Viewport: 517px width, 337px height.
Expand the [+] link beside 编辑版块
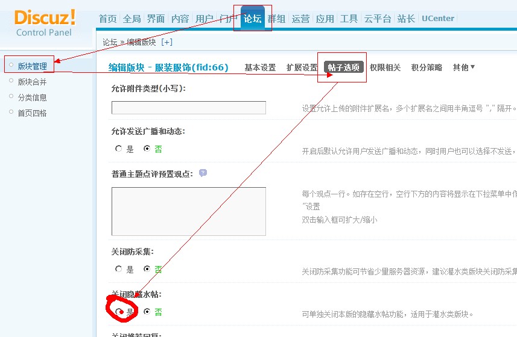point(167,42)
